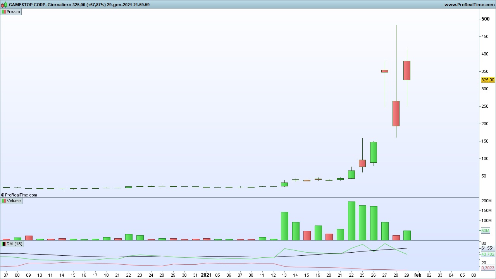This screenshot has width=496, height=279.
Task: Open the DMI (18) indicator label
Action: [x=14, y=244]
